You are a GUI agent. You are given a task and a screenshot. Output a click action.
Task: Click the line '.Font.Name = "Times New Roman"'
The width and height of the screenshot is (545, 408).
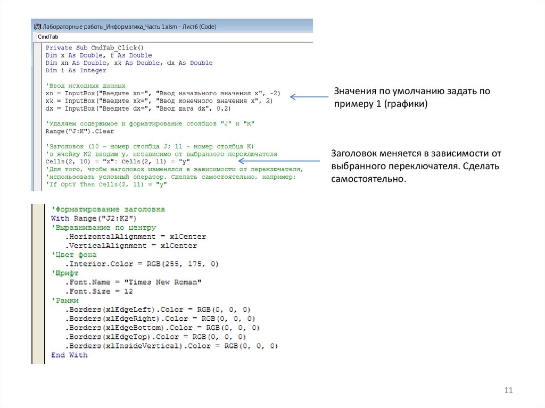click(x=134, y=282)
